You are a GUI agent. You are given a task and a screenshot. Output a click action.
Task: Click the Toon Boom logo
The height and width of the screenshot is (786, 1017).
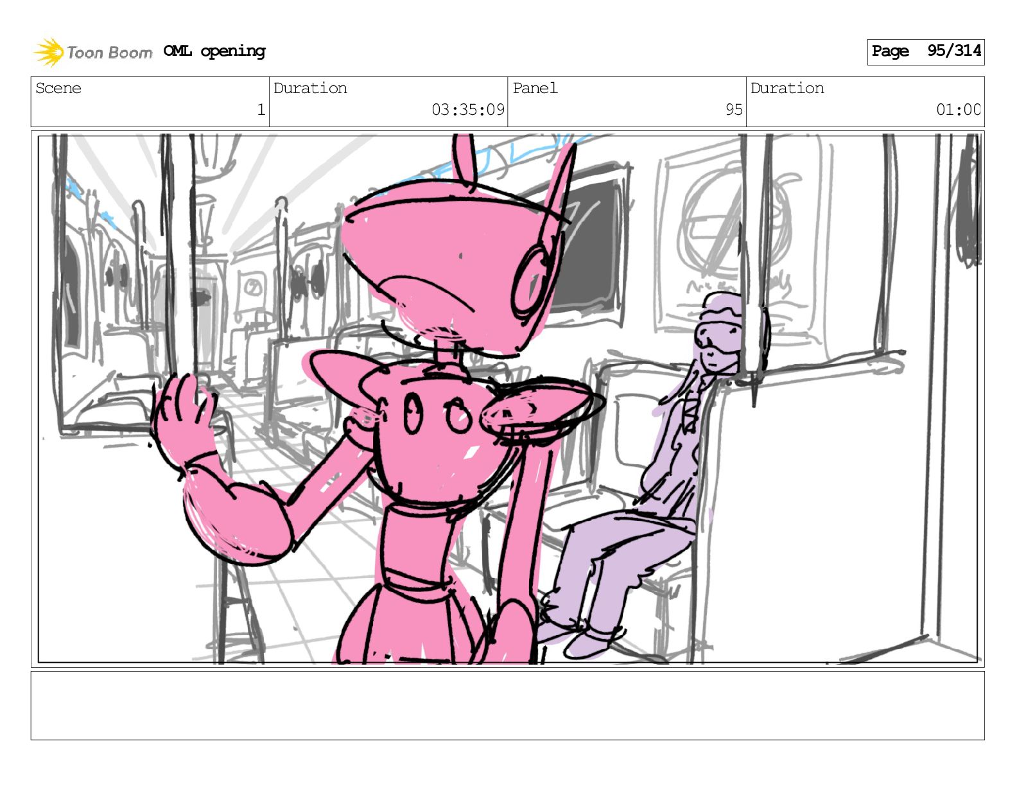[93, 52]
